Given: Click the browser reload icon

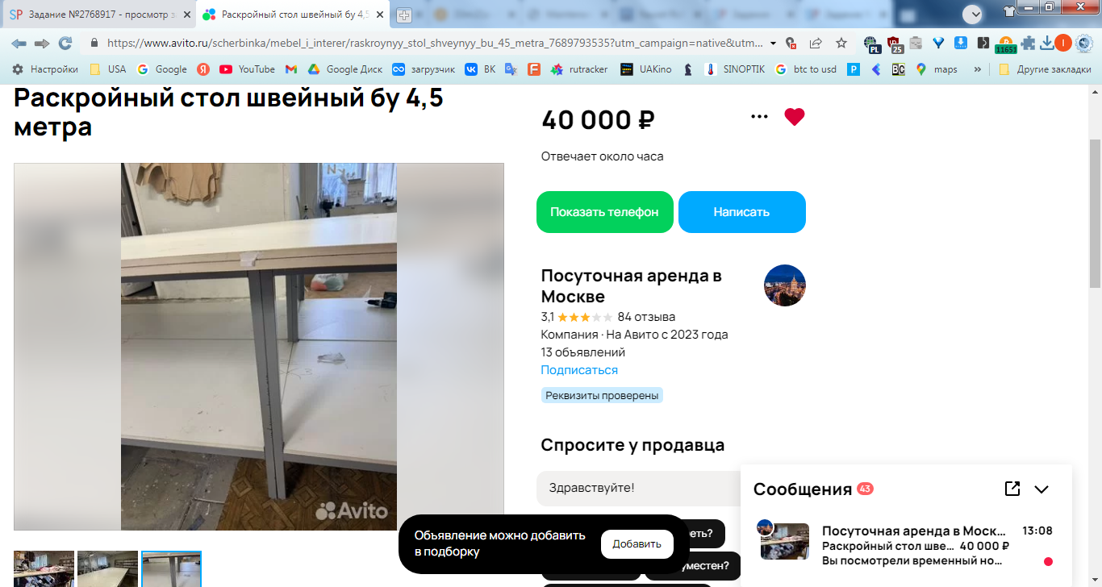Looking at the screenshot, I should 65,43.
